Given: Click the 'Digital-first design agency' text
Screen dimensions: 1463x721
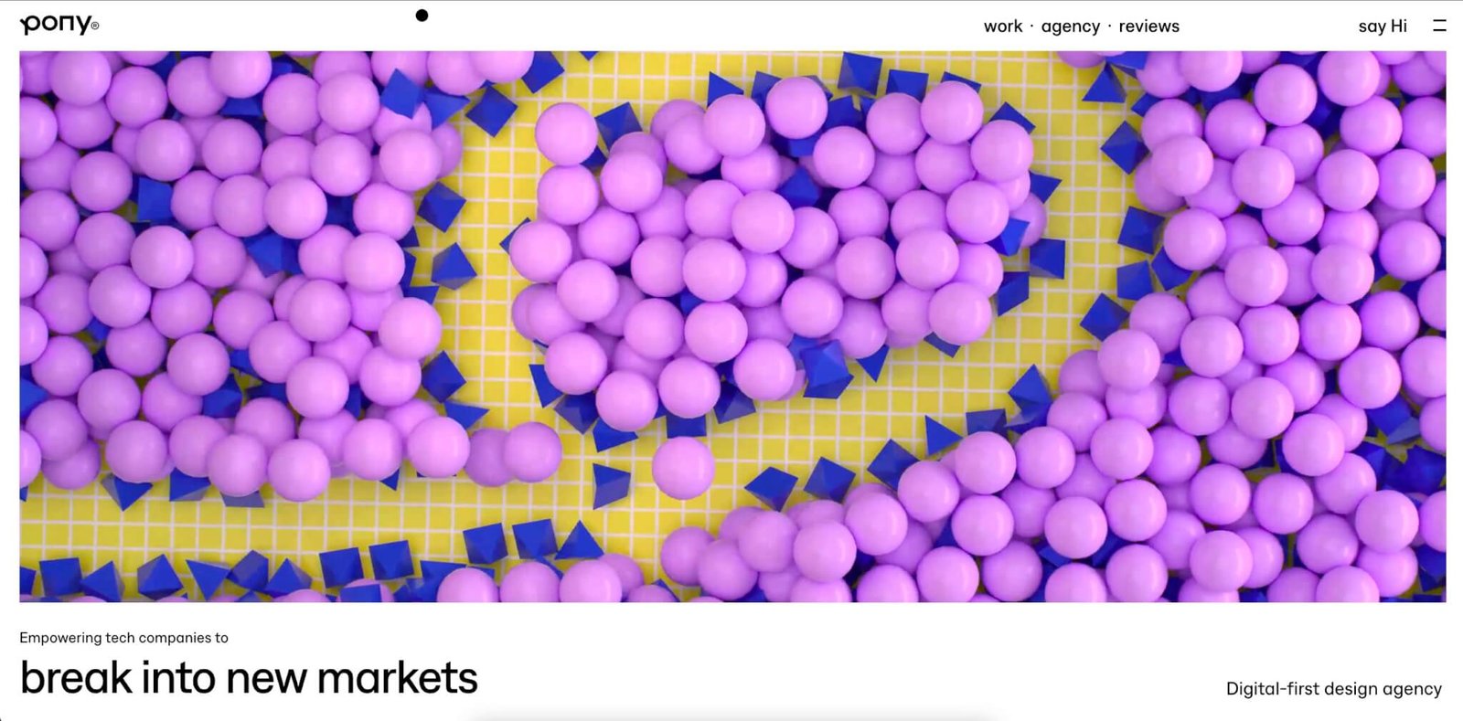Looking at the screenshot, I should point(1334,689).
